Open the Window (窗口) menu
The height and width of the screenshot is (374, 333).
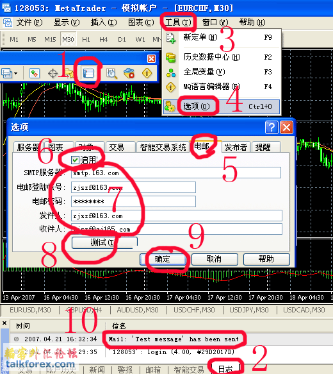coord(215,22)
